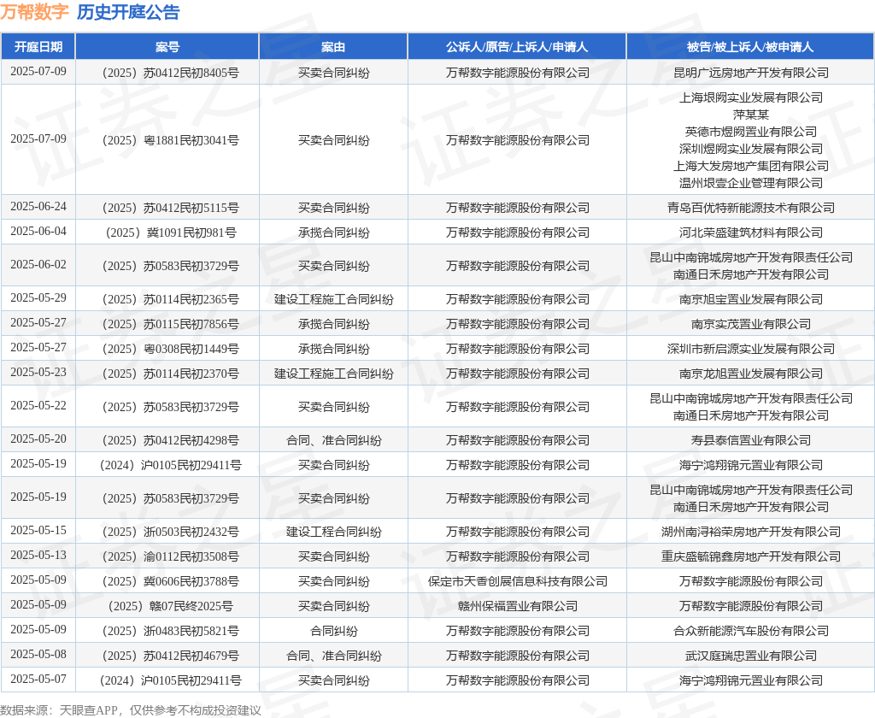Viewport: 875px width, 718px height.
Task: Click defendant 温州垠壹企业管理有限公司
Action: [750, 183]
